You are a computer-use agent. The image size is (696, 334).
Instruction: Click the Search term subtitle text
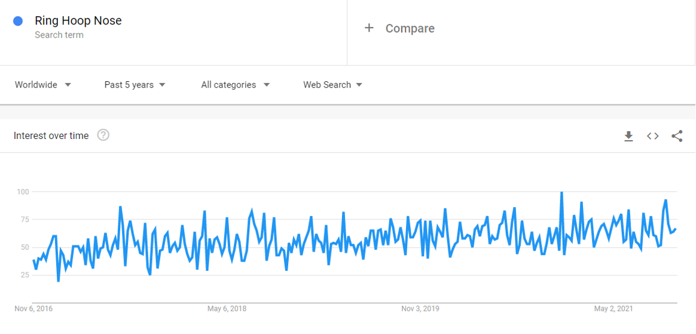59,35
